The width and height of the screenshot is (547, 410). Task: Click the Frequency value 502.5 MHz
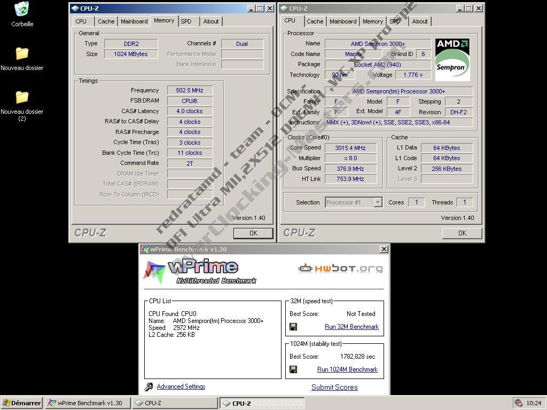coord(190,90)
